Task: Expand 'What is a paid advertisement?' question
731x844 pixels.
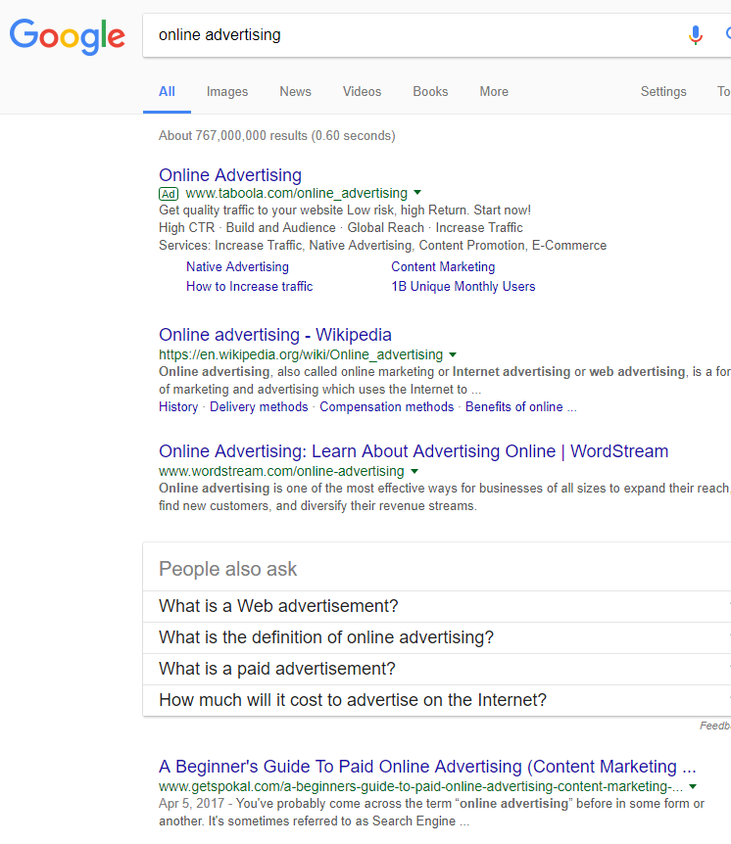Action: [x=437, y=669]
